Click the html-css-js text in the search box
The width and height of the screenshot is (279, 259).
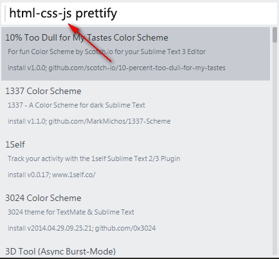pyautogui.click(x=41, y=14)
